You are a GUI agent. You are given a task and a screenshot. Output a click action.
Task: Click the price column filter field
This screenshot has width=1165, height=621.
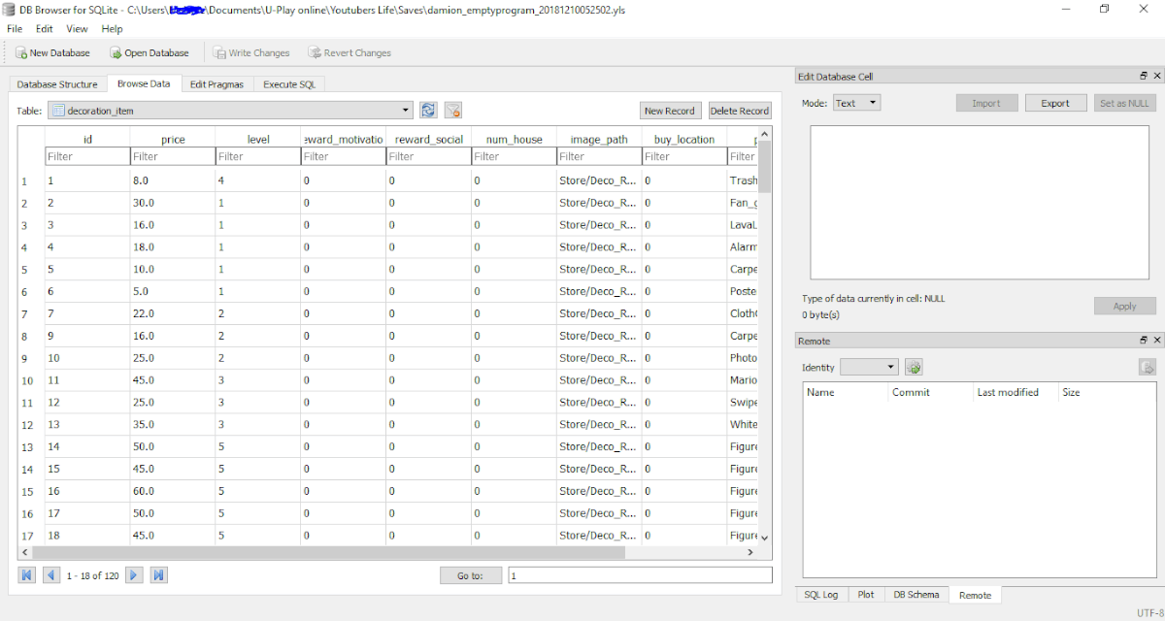pos(173,156)
